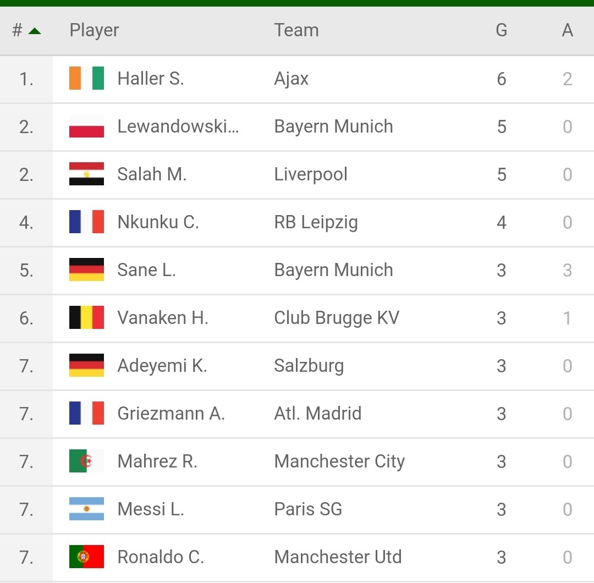Click the Algeria flag beside Mahrez R.
Viewport: 594px width, 583px height.
[x=86, y=461]
